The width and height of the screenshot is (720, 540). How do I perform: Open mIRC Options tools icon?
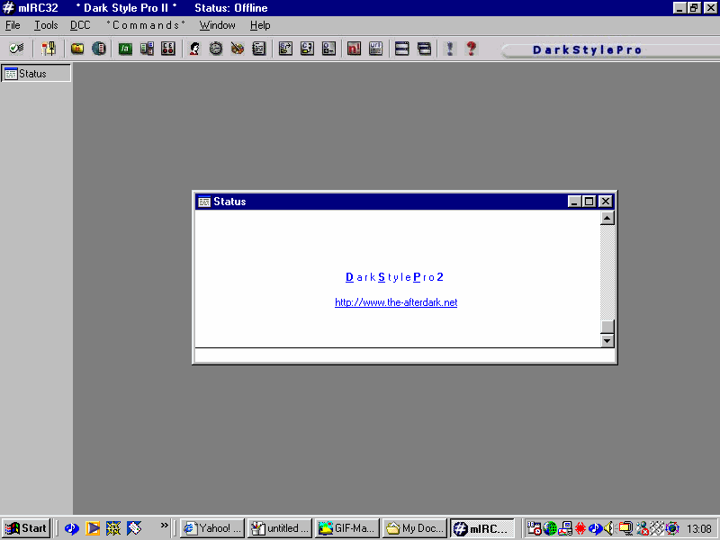[49, 49]
